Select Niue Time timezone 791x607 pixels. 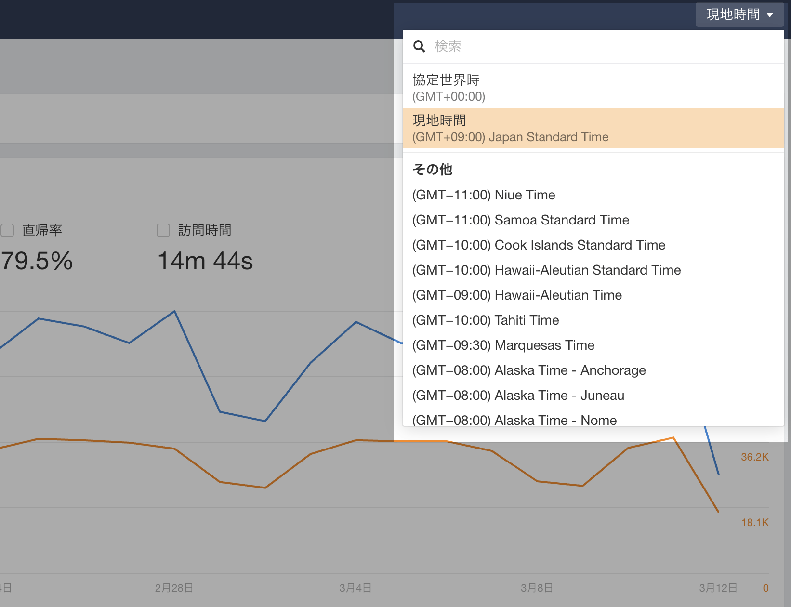[x=484, y=195]
